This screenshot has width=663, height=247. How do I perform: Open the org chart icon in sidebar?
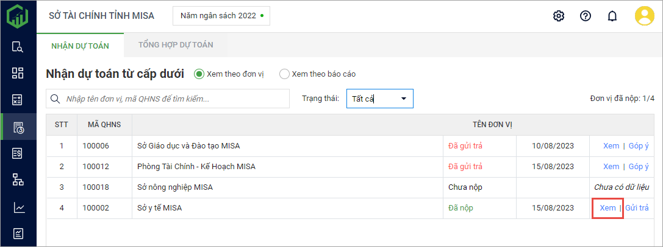click(x=18, y=180)
